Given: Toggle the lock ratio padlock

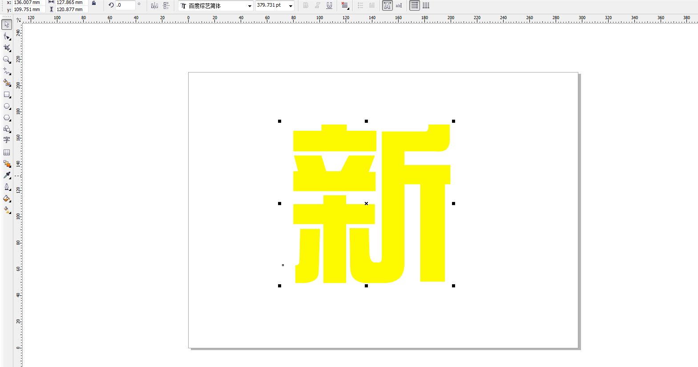Looking at the screenshot, I should [x=93, y=3].
